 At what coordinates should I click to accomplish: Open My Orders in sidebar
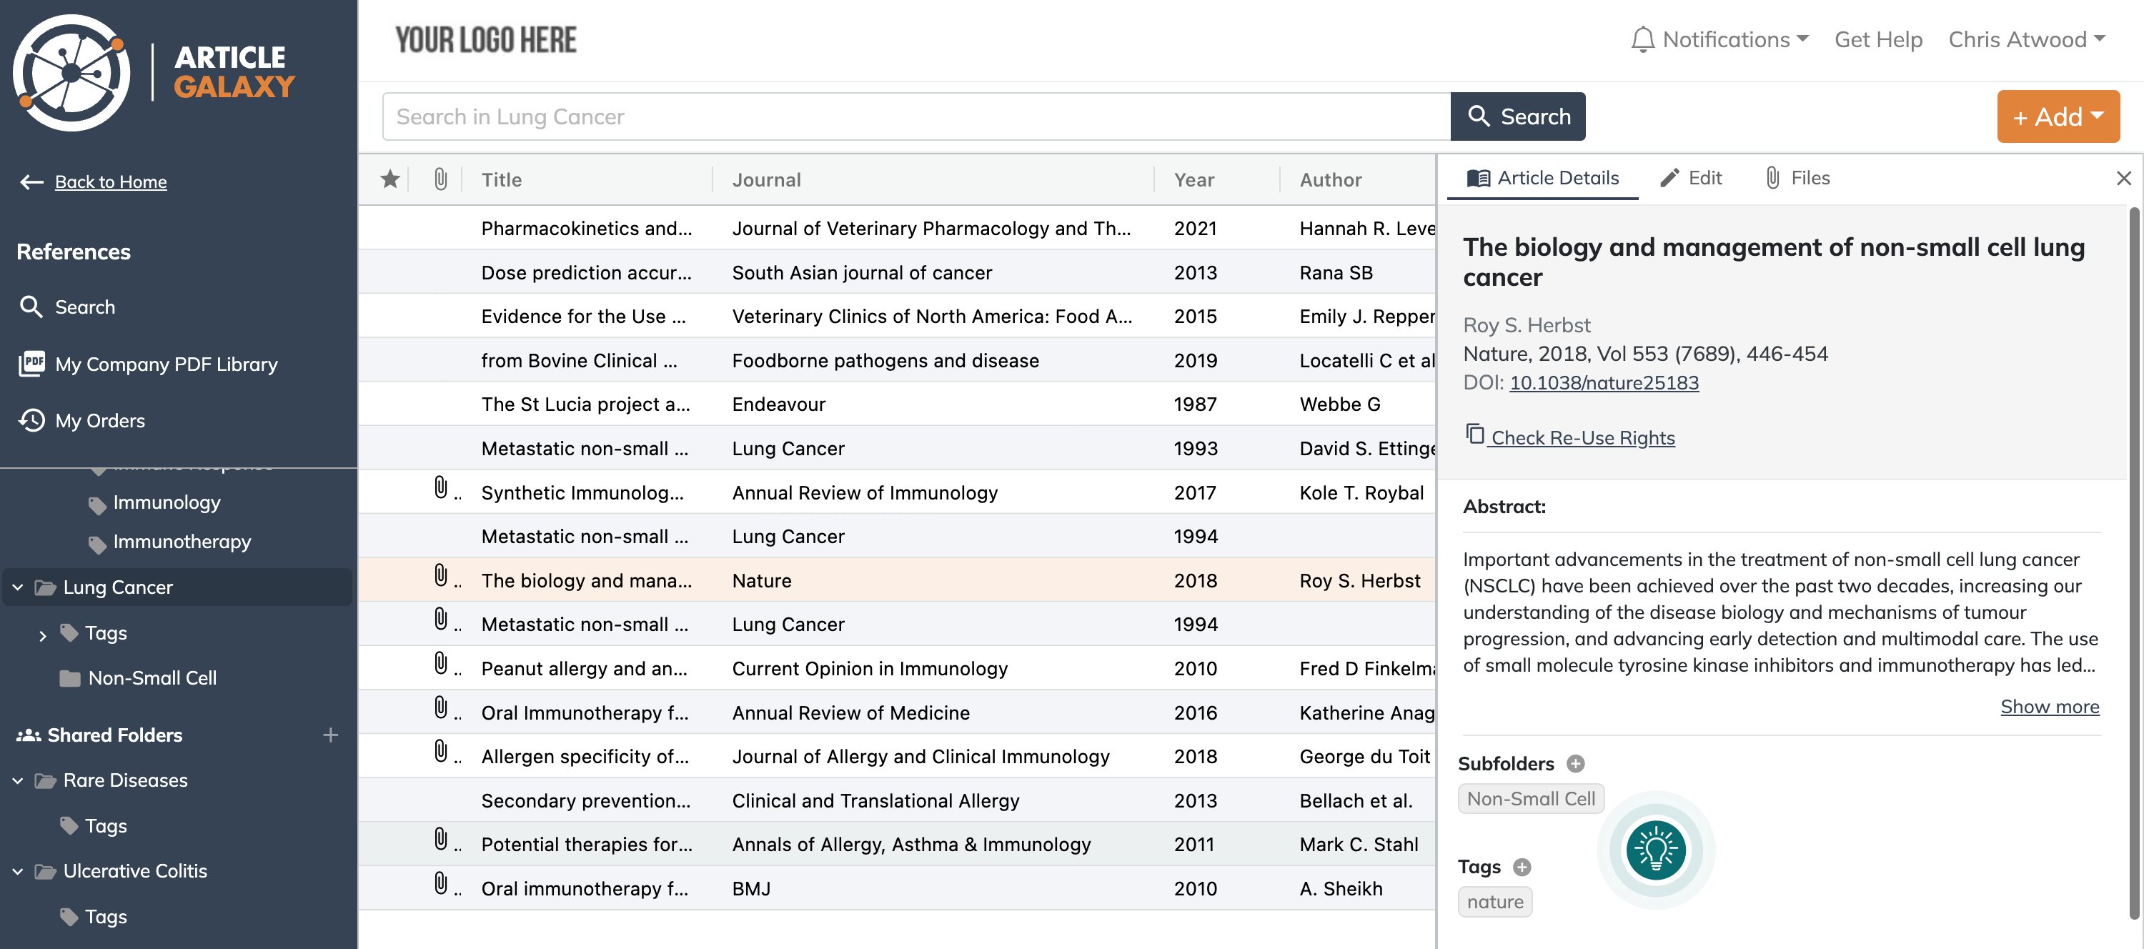[x=100, y=421]
